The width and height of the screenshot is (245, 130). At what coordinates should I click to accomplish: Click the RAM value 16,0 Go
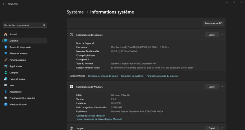(124, 51)
